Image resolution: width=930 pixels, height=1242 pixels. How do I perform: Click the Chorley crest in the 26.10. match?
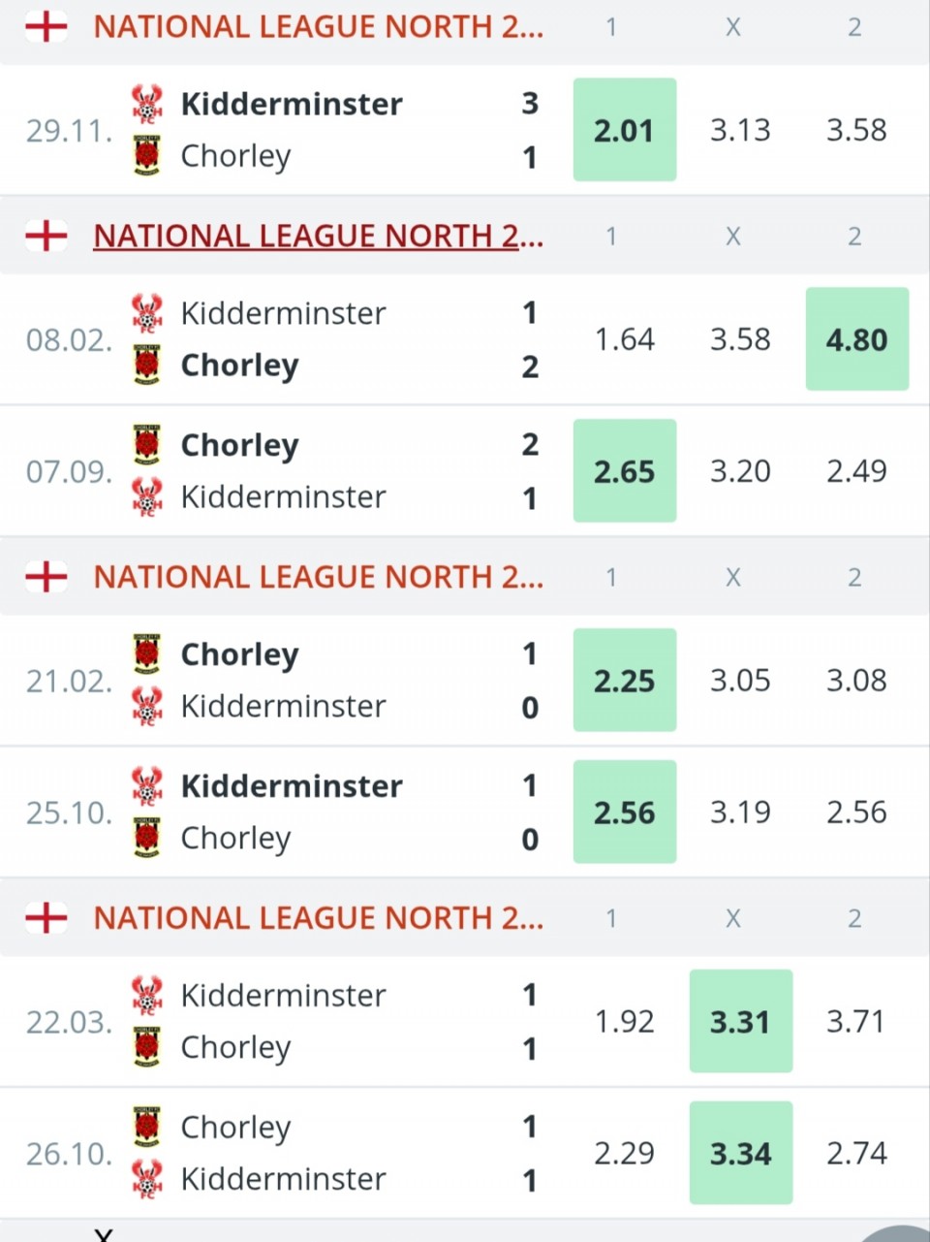pos(146,1127)
